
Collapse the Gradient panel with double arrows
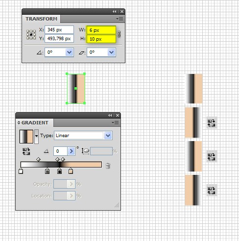[110, 116]
